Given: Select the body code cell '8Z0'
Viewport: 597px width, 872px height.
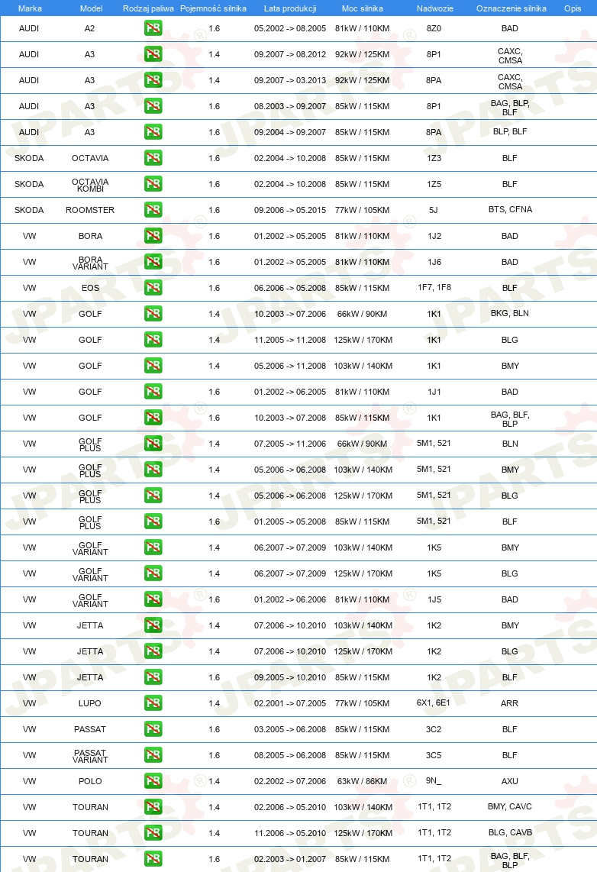Looking at the screenshot, I should (x=434, y=28).
